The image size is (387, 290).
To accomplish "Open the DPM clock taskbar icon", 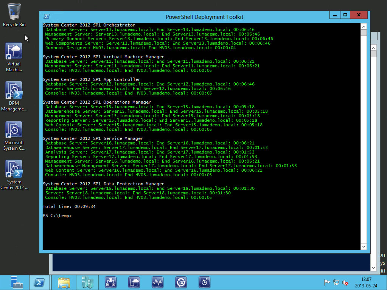I will coord(204,282).
